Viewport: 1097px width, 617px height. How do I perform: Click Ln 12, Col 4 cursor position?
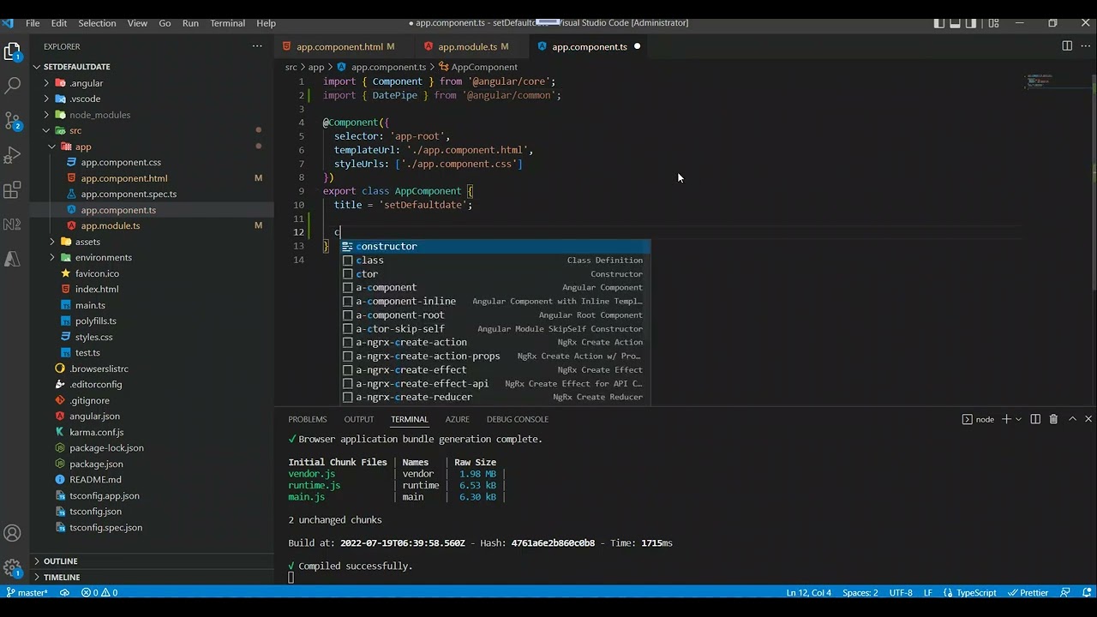[x=809, y=592]
